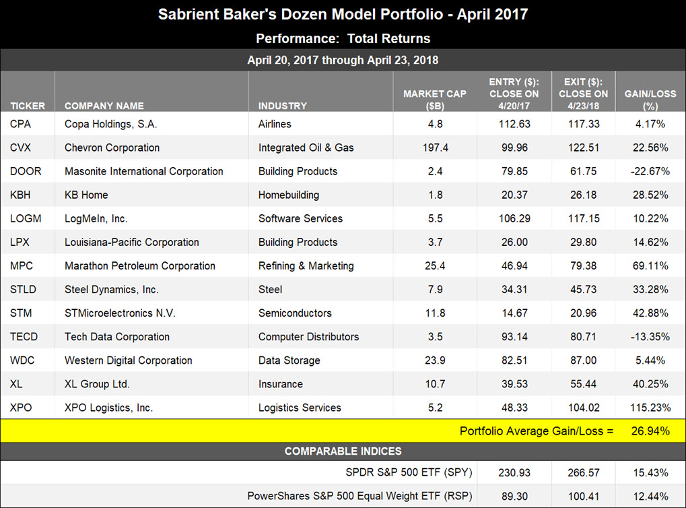Screen dimensions: 686x508
Task: Select Steel Dynamics, Inc. name
Action: point(112,290)
